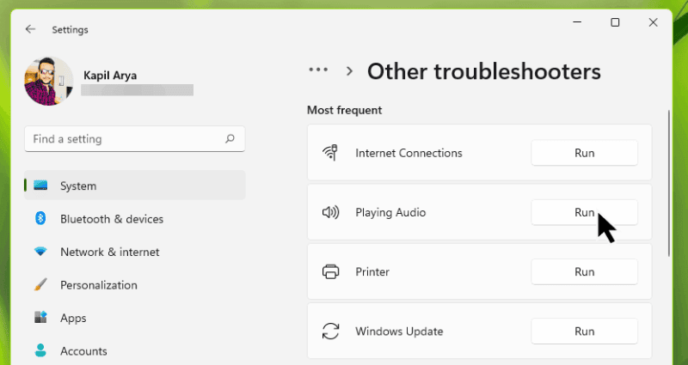Click the Network & internet Wi-Fi icon
The image size is (688, 365).
[40, 252]
